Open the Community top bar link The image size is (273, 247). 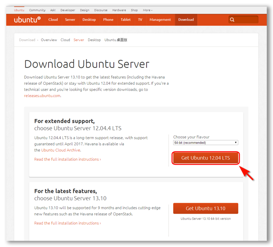37,10
